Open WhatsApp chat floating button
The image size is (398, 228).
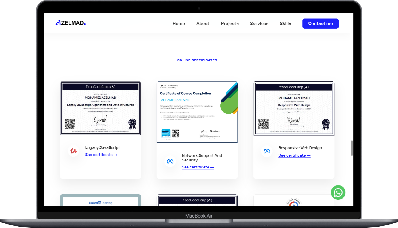338,193
